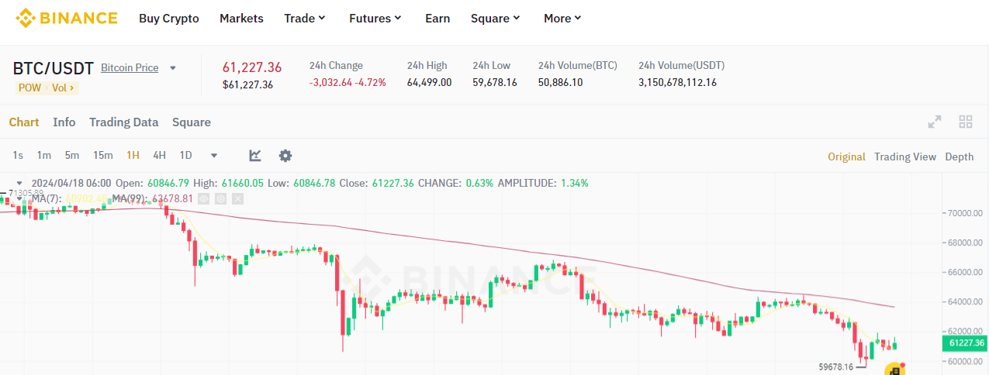Screen dimensions: 989x375
Task: Switch the chart to Depth mode
Action: [959, 157]
